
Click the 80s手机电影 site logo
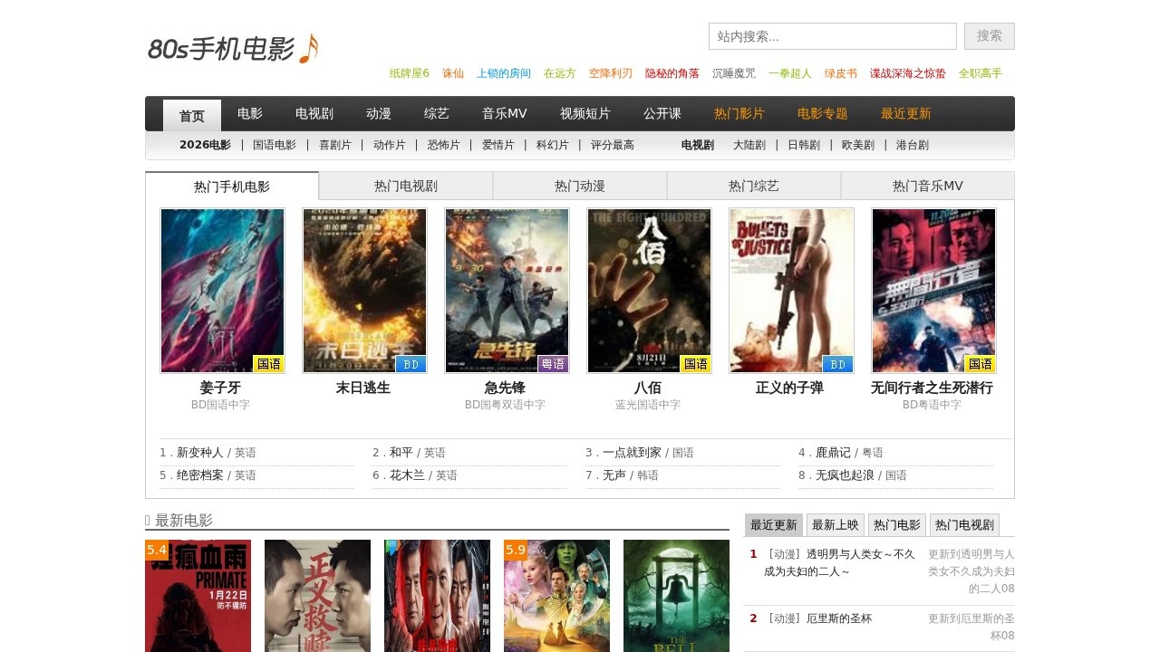pyautogui.click(x=233, y=48)
